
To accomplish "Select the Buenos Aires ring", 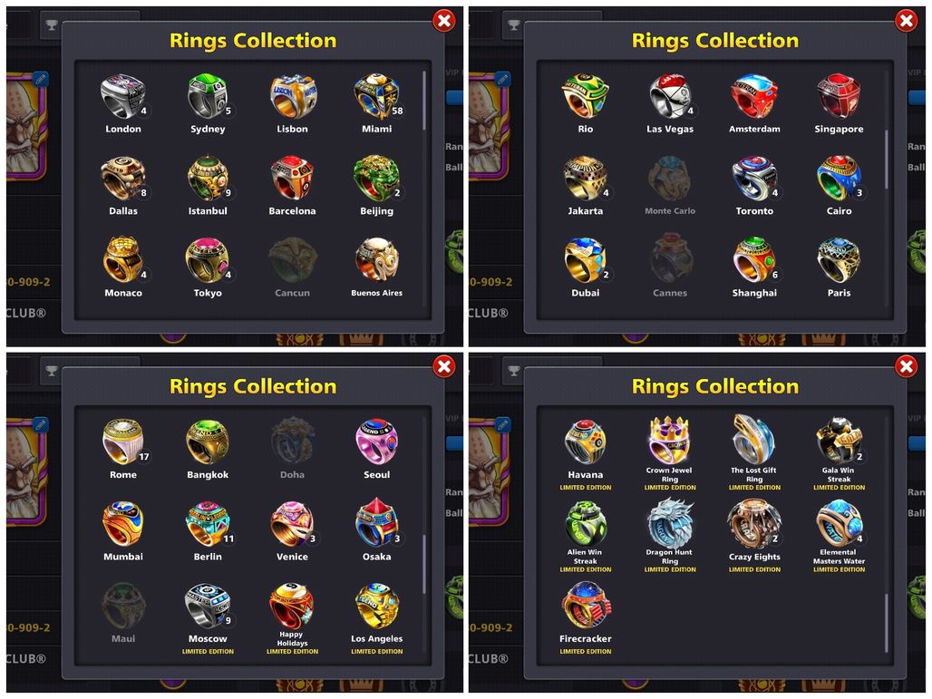I will click(377, 260).
